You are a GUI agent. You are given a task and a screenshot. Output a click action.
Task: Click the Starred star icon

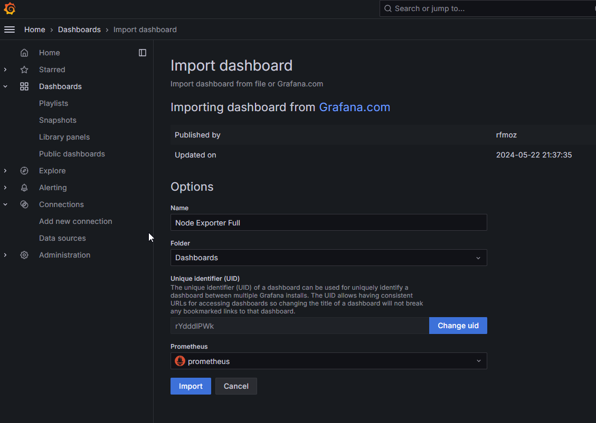pos(24,70)
